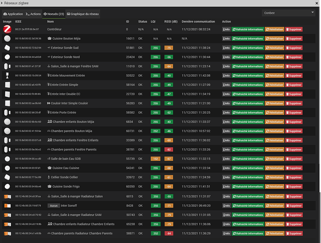The width and height of the screenshot is (321, 243).
Task: Rafraichir informations for Couloir Inter Simple Couloir
Action: click(248, 103)
